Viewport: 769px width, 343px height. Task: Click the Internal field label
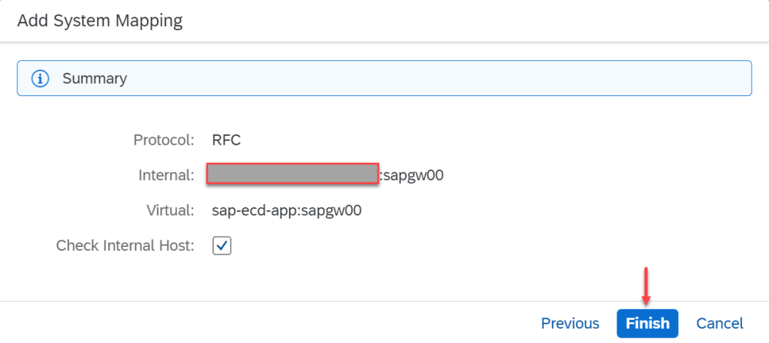(167, 175)
